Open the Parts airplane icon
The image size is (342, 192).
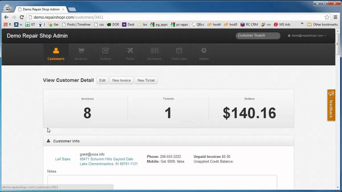tap(130, 51)
